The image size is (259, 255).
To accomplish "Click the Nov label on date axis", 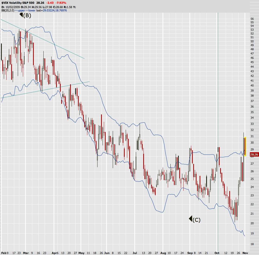I will 245,253.
